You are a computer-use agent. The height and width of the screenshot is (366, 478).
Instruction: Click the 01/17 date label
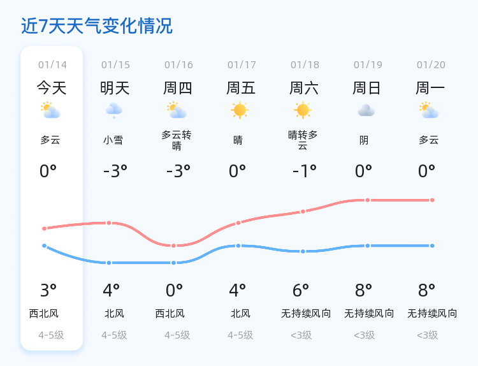(x=242, y=64)
